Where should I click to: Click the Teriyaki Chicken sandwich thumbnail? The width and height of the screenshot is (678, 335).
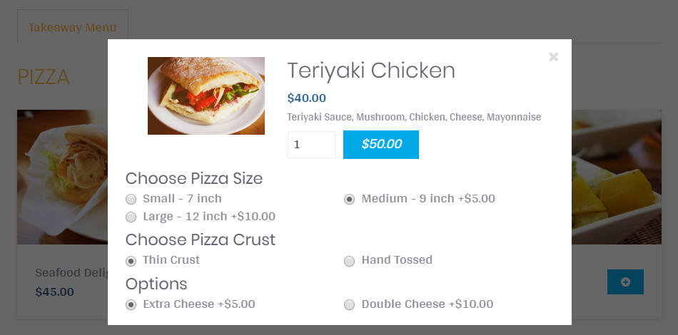click(206, 96)
